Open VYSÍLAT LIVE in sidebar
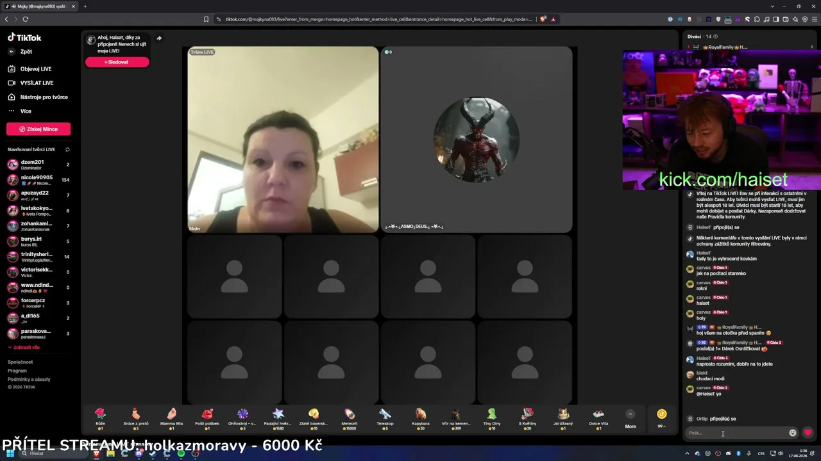The width and height of the screenshot is (821, 461). point(31,83)
